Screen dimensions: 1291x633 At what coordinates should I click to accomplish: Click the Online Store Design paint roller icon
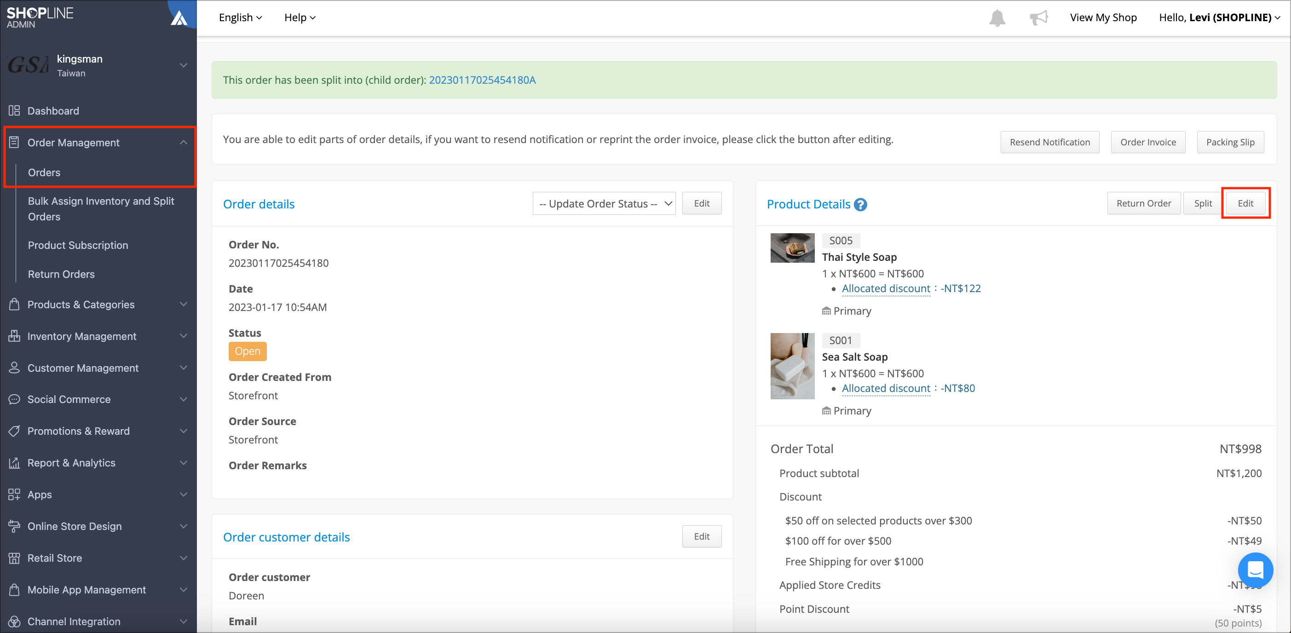(x=14, y=526)
